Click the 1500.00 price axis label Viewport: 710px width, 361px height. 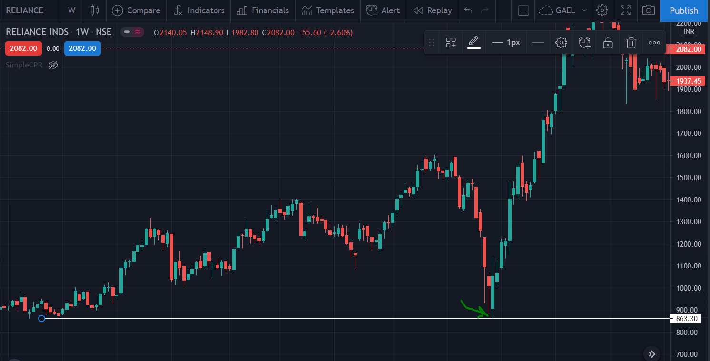click(x=689, y=178)
